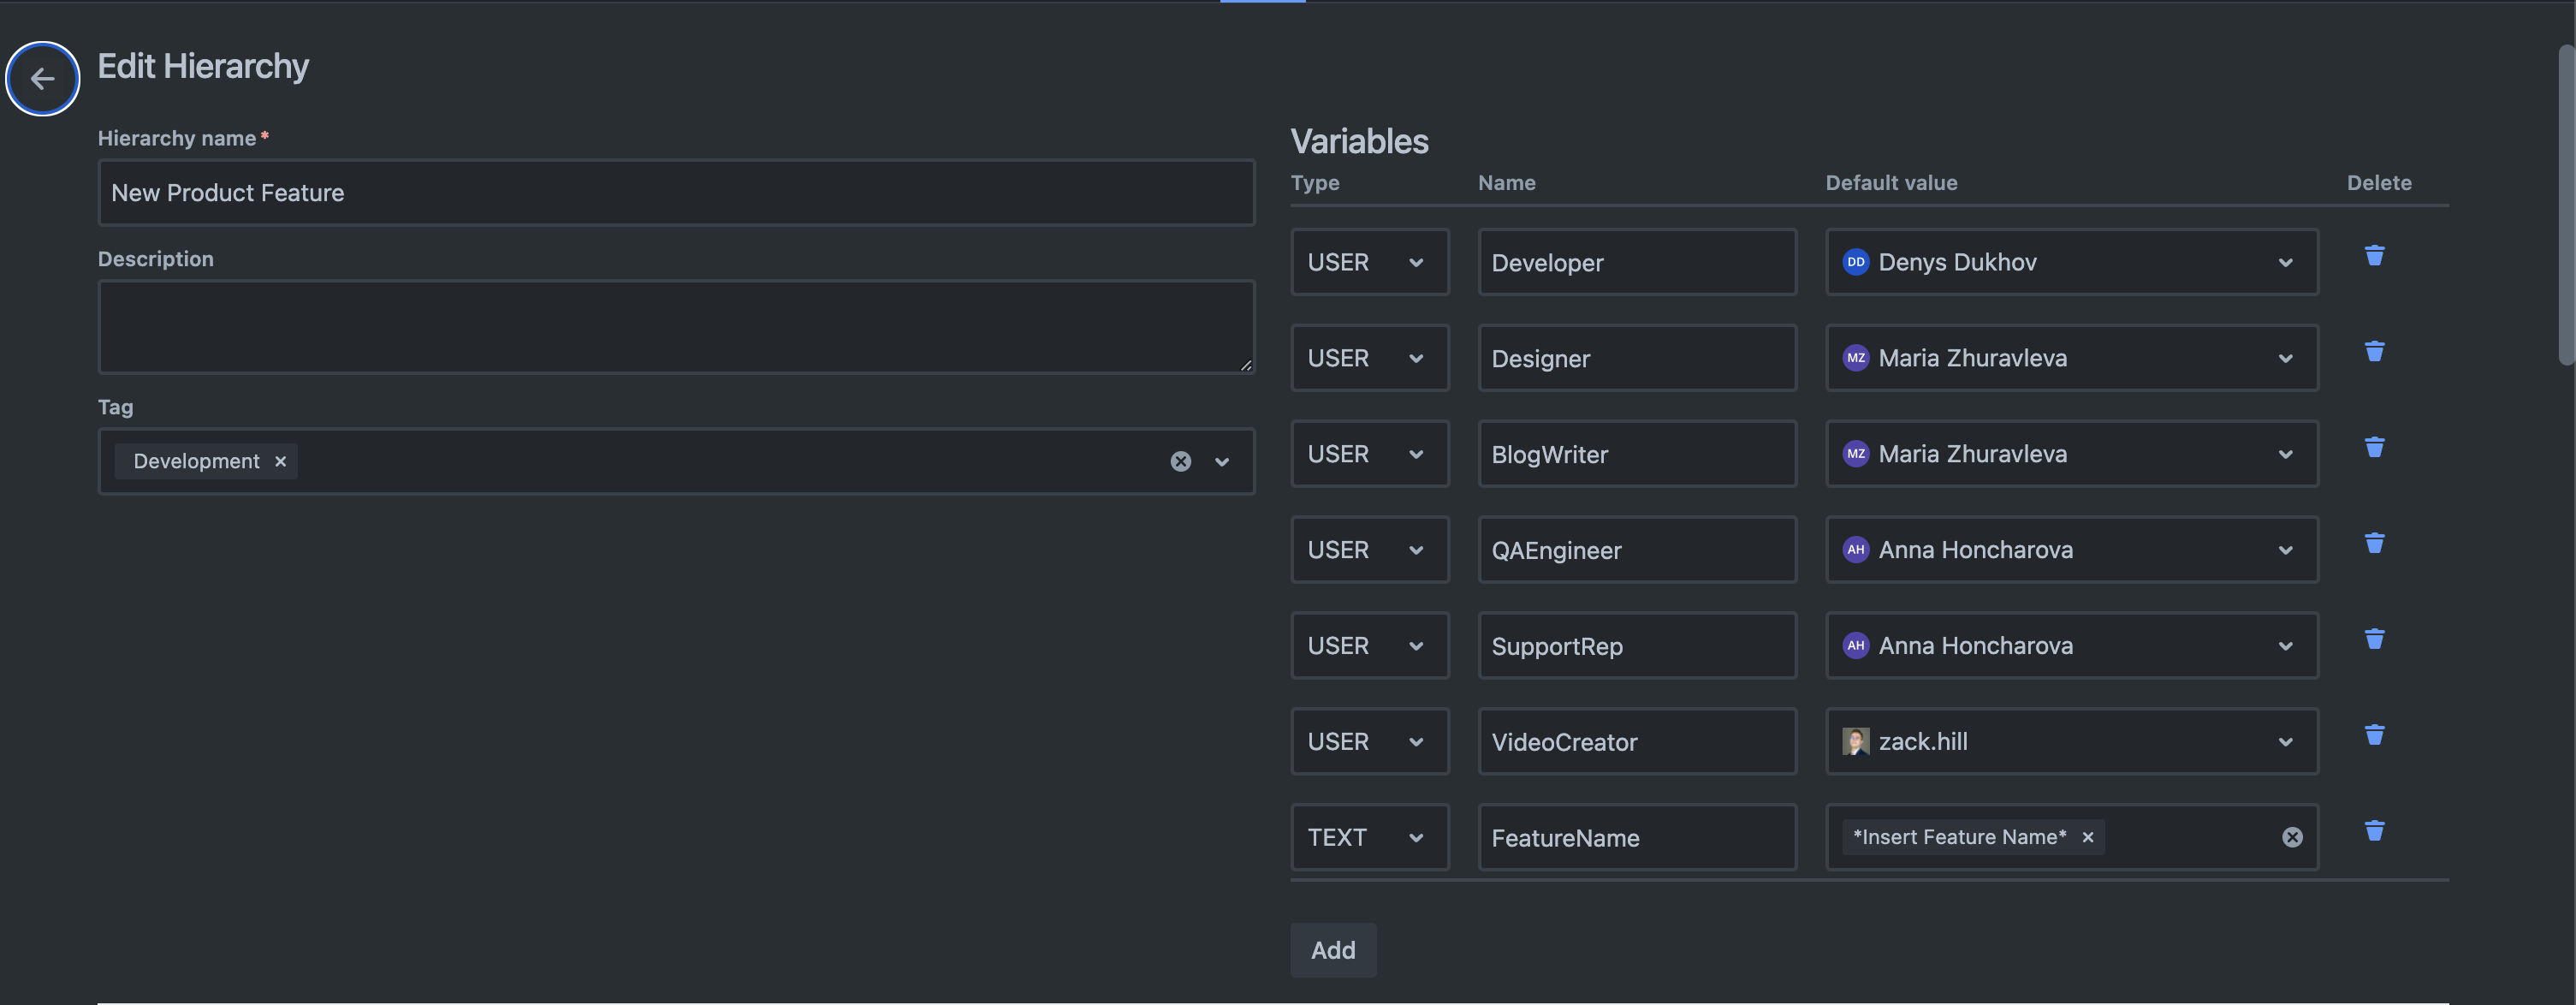This screenshot has width=2576, height=1005.
Task: Remove the *Insert Feature Name* chip
Action: [x=2088, y=838]
